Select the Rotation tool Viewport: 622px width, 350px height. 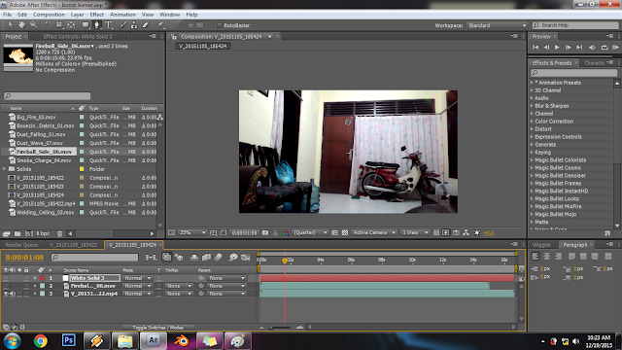48,25
